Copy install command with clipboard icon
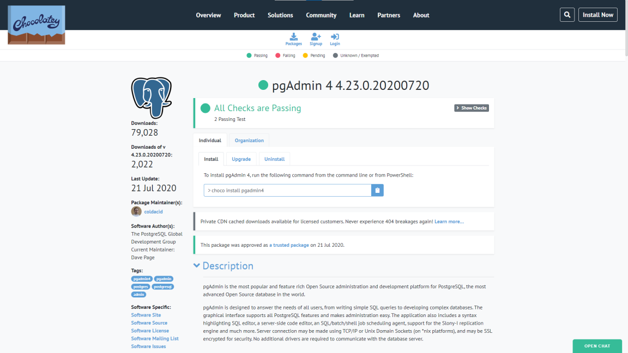The width and height of the screenshot is (628, 353). (377, 190)
